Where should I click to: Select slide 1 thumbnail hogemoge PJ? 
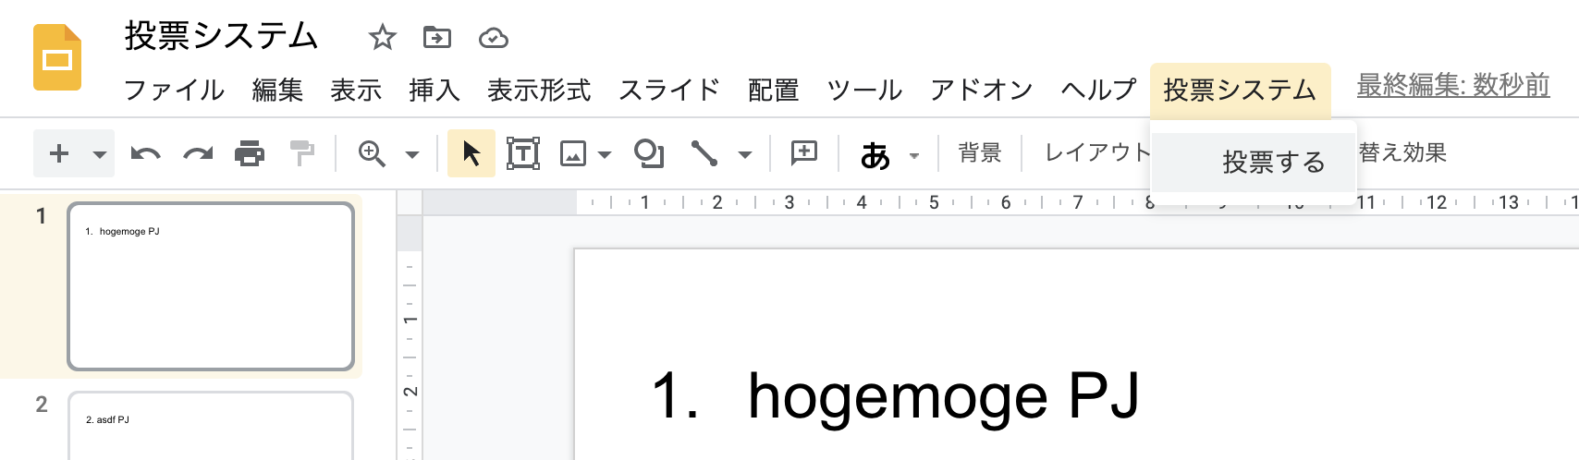tap(211, 286)
